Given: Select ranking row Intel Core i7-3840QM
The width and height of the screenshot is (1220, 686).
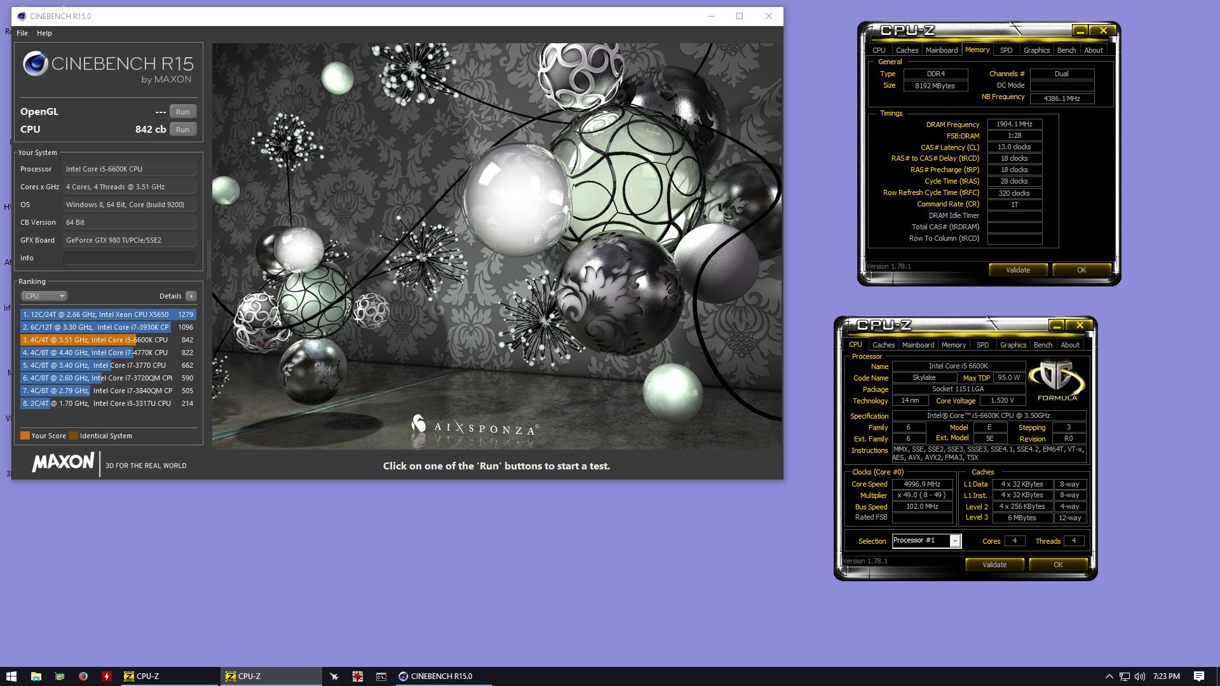Looking at the screenshot, I should coord(108,391).
